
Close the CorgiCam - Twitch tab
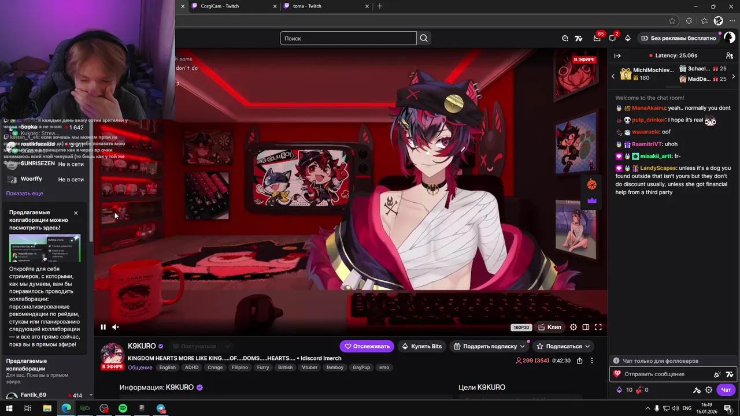[x=275, y=6]
